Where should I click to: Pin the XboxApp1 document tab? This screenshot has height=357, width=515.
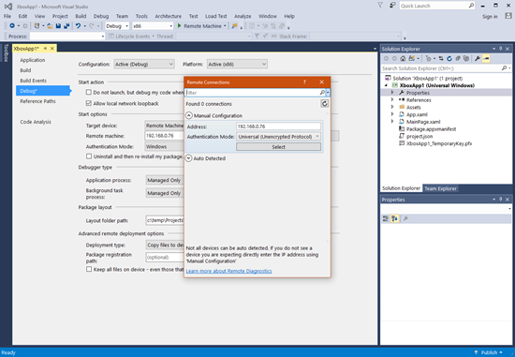click(x=45, y=49)
